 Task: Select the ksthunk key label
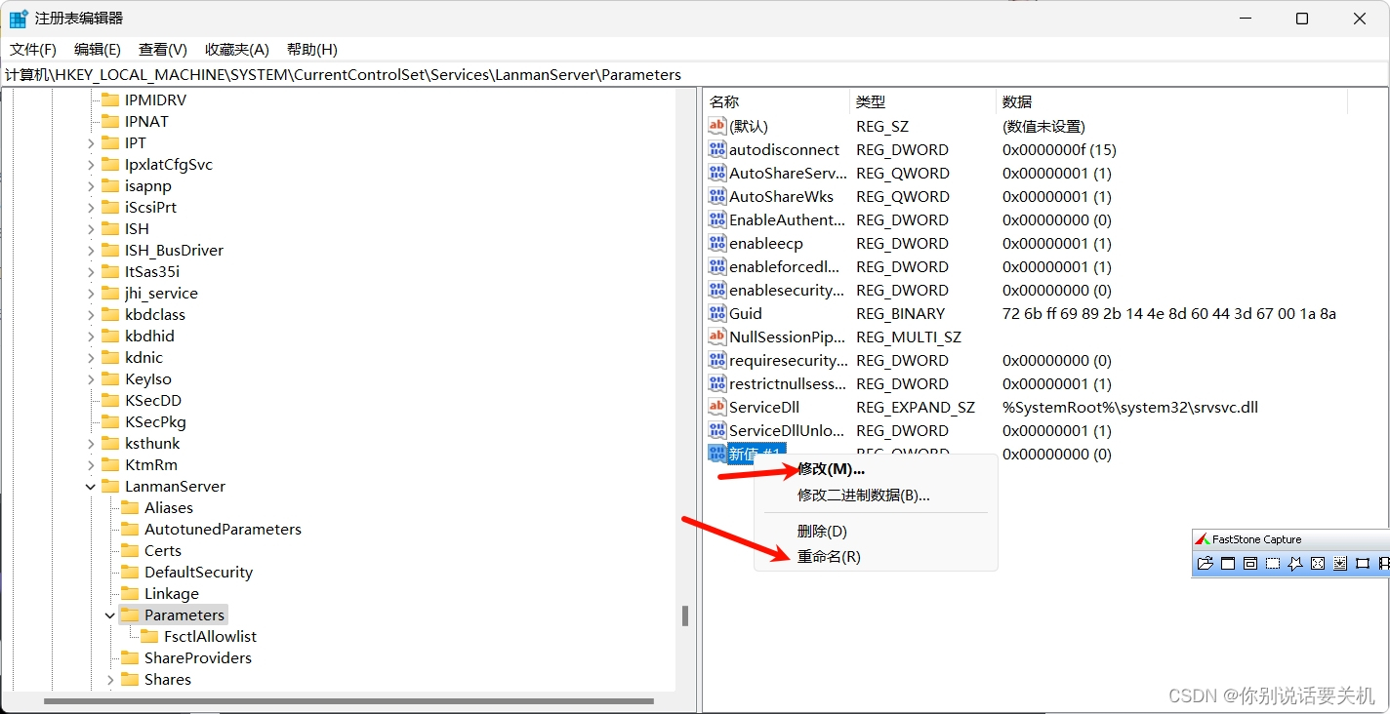click(x=152, y=443)
